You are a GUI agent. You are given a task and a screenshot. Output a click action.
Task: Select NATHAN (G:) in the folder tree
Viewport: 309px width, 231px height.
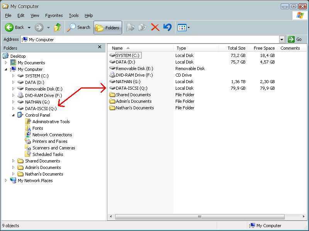37,102
